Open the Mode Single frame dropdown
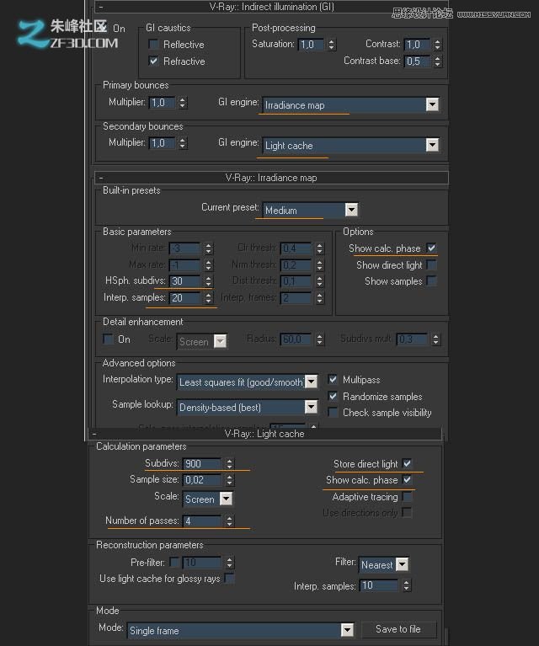Viewport: 539px width, 646px height. (x=346, y=630)
